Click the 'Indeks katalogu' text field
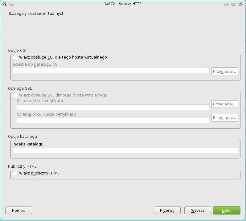Viewport: 246px width, 221px height. [125, 150]
